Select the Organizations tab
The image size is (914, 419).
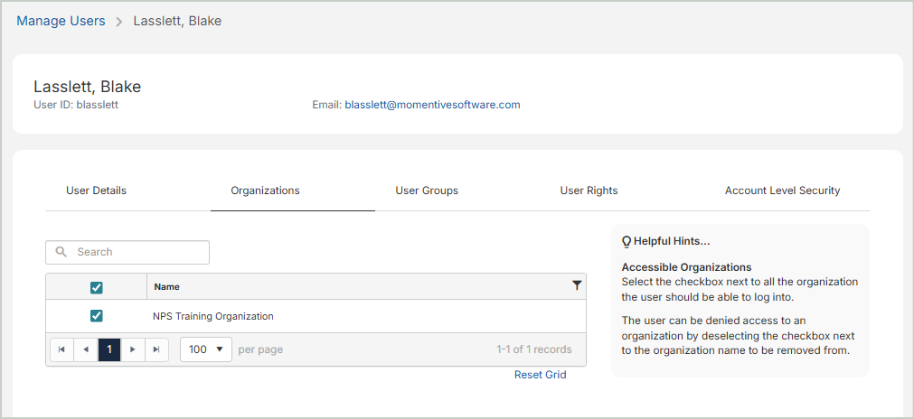click(x=265, y=191)
